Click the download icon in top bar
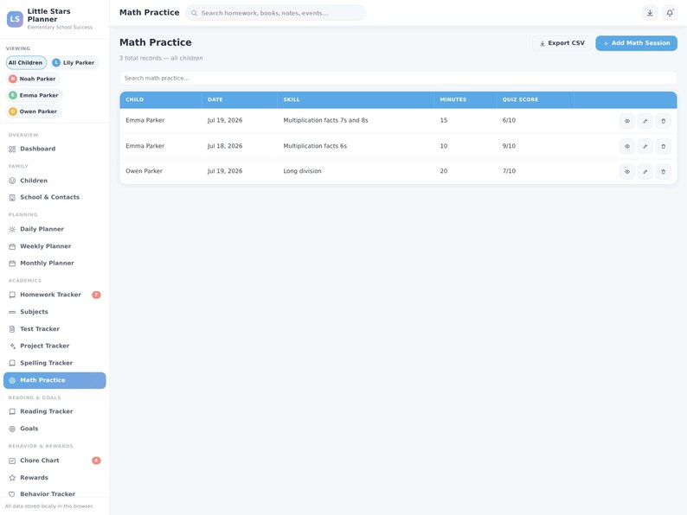The width and height of the screenshot is (687, 515). click(650, 13)
